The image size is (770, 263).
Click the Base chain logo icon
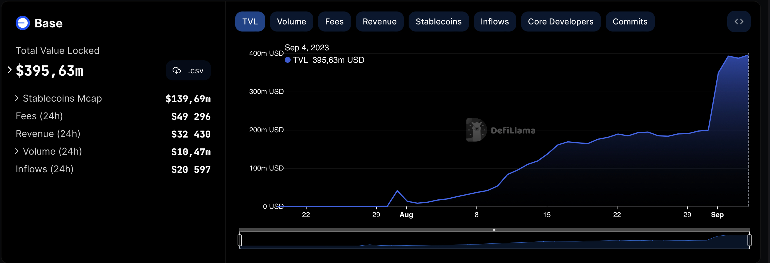(x=23, y=23)
